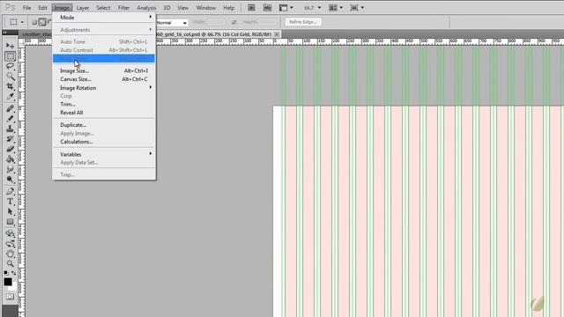Select the Rectangle shape tool

pyautogui.click(x=10, y=222)
